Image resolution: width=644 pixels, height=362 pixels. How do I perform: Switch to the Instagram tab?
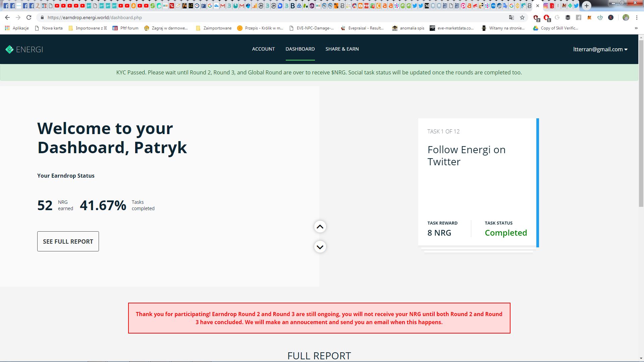pos(546,6)
